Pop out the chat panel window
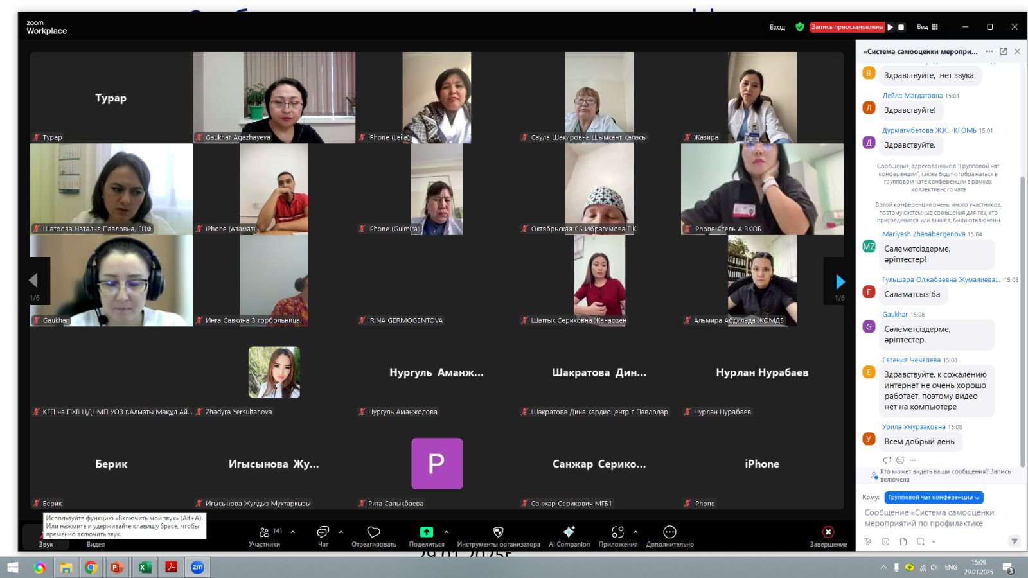Screen dimensions: 1028x578 (1003, 51)
